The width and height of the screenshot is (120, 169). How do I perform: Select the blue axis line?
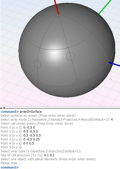pyautogui.click(x=114, y=64)
